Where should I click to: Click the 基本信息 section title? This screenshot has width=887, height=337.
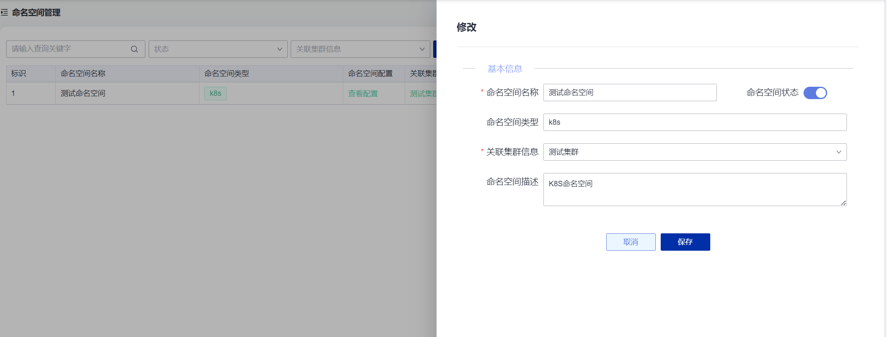505,69
